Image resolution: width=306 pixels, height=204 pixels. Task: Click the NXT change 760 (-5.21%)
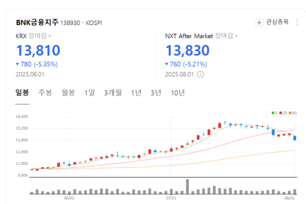tap(186, 64)
